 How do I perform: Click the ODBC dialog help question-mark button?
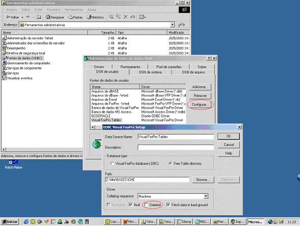coord(209,58)
